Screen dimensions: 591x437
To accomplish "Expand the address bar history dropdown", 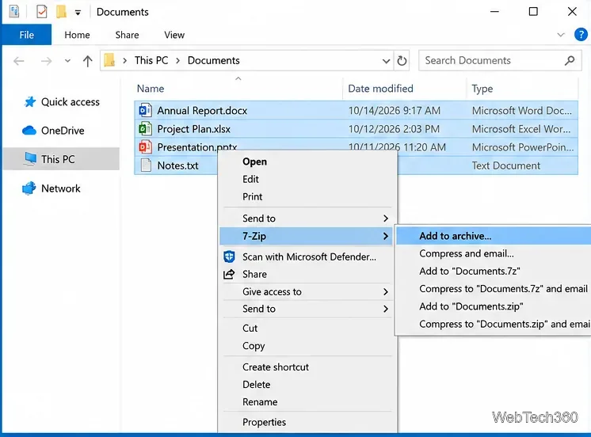I will 387,61.
